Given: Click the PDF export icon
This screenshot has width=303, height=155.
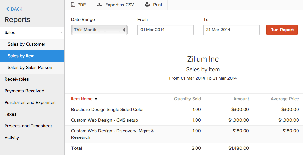Looking at the screenshot, I should [73, 5].
